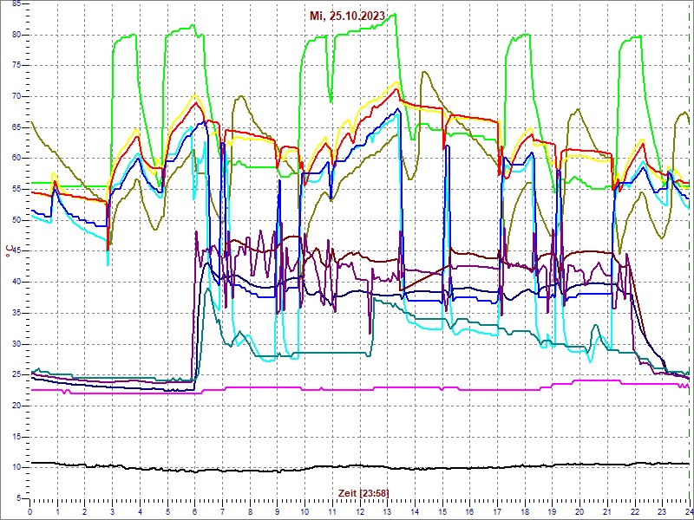Click hour 7 on the time axis

[222, 510]
